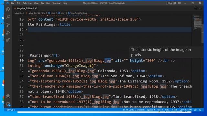Open errors and warnings in status bar

(x=11, y=110)
